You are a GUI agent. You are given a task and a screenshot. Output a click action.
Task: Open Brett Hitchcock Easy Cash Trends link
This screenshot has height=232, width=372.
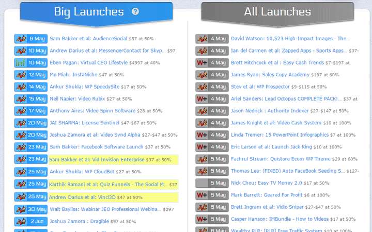click(x=277, y=63)
